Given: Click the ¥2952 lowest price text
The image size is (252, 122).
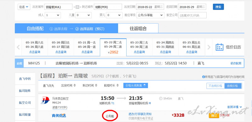Looking at the screenshot, I should (x=113, y=52).
